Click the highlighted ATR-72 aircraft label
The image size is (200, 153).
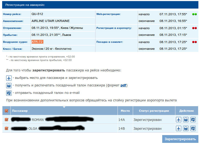[x=37, y=42]
